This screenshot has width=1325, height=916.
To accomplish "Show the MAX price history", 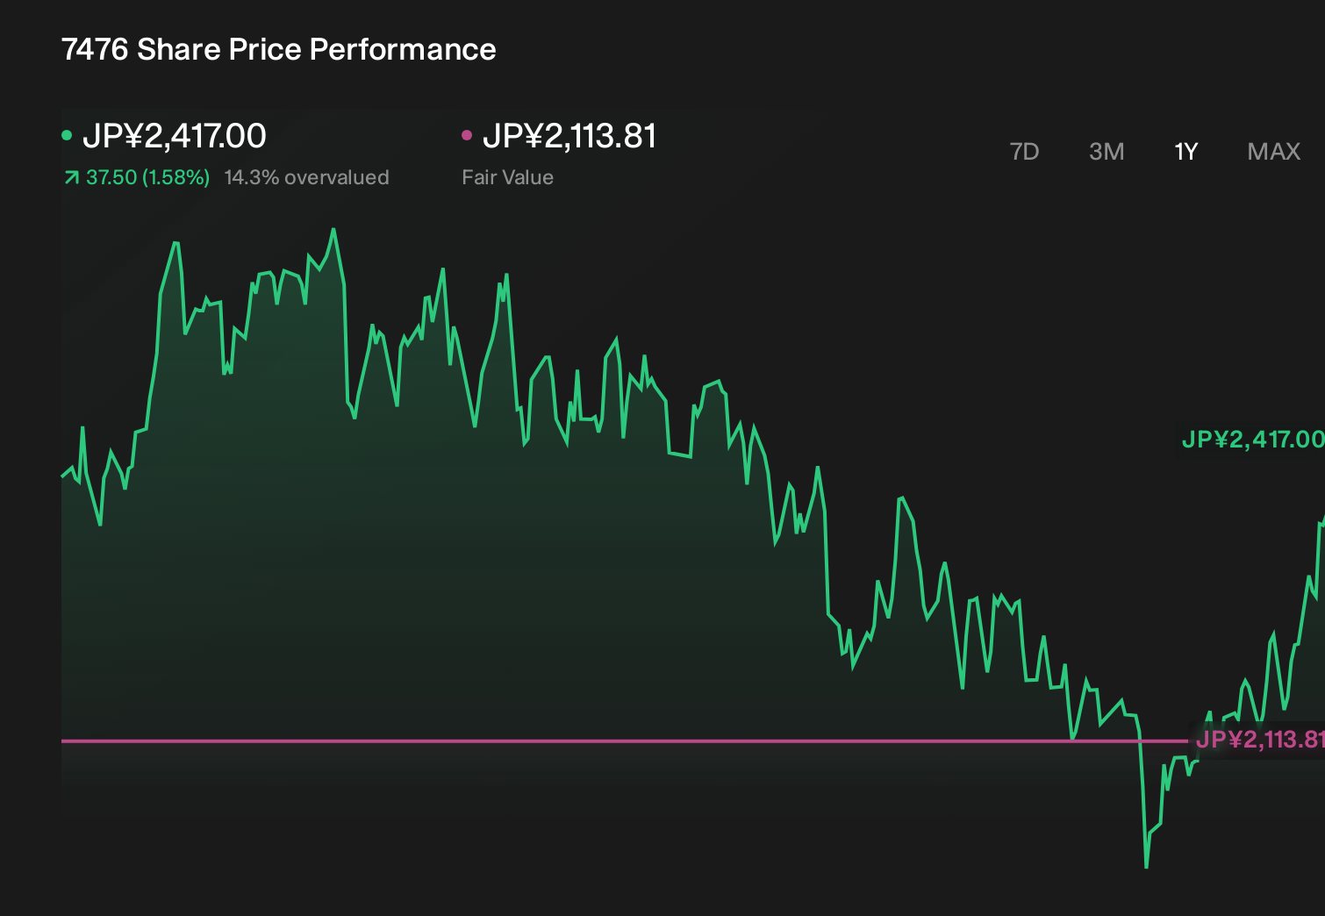I will [x=1273, y=152].
